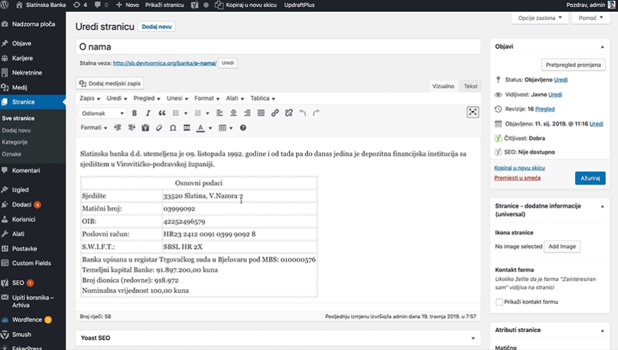Open the Tablica editor menu
The width and height of the screenshot is (618, 350).
(263, 99)
